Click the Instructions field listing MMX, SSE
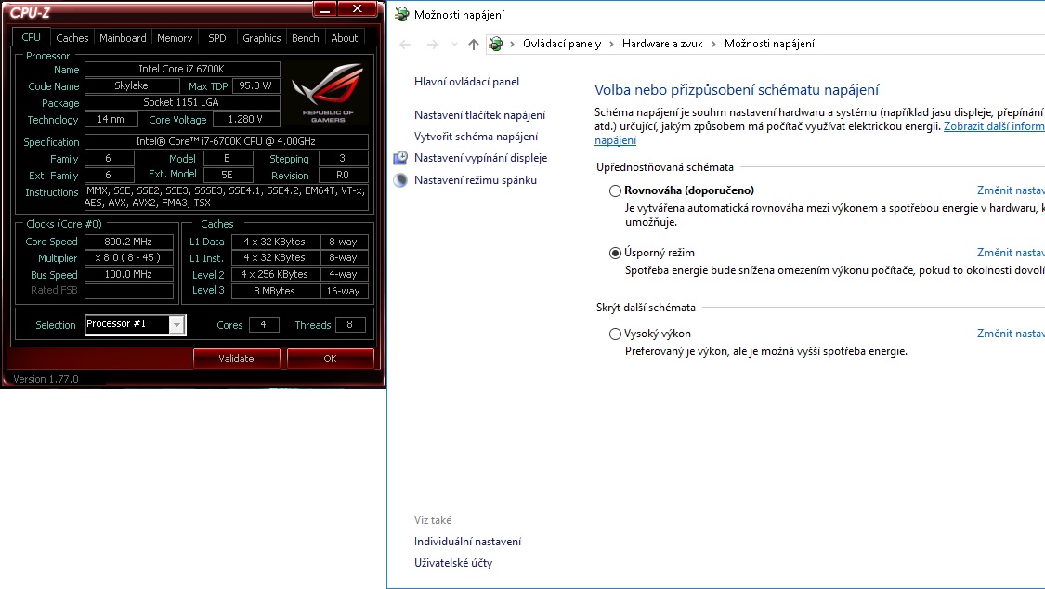 tap(226, 197)
